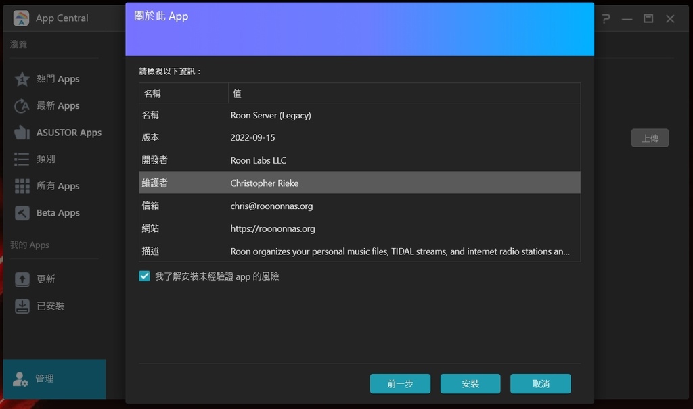Select the email row chris@roononnas.org

pyautogui.click(x=360, y=206)
